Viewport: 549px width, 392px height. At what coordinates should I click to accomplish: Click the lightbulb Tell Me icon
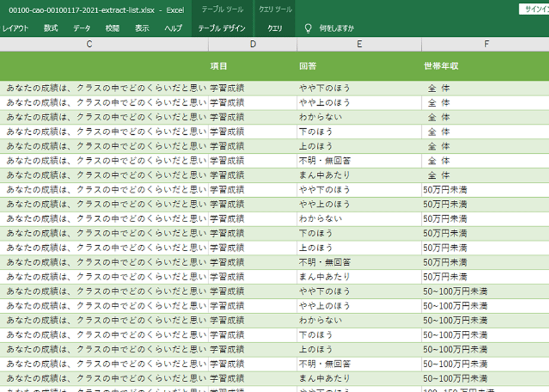[x=308, y=29]
